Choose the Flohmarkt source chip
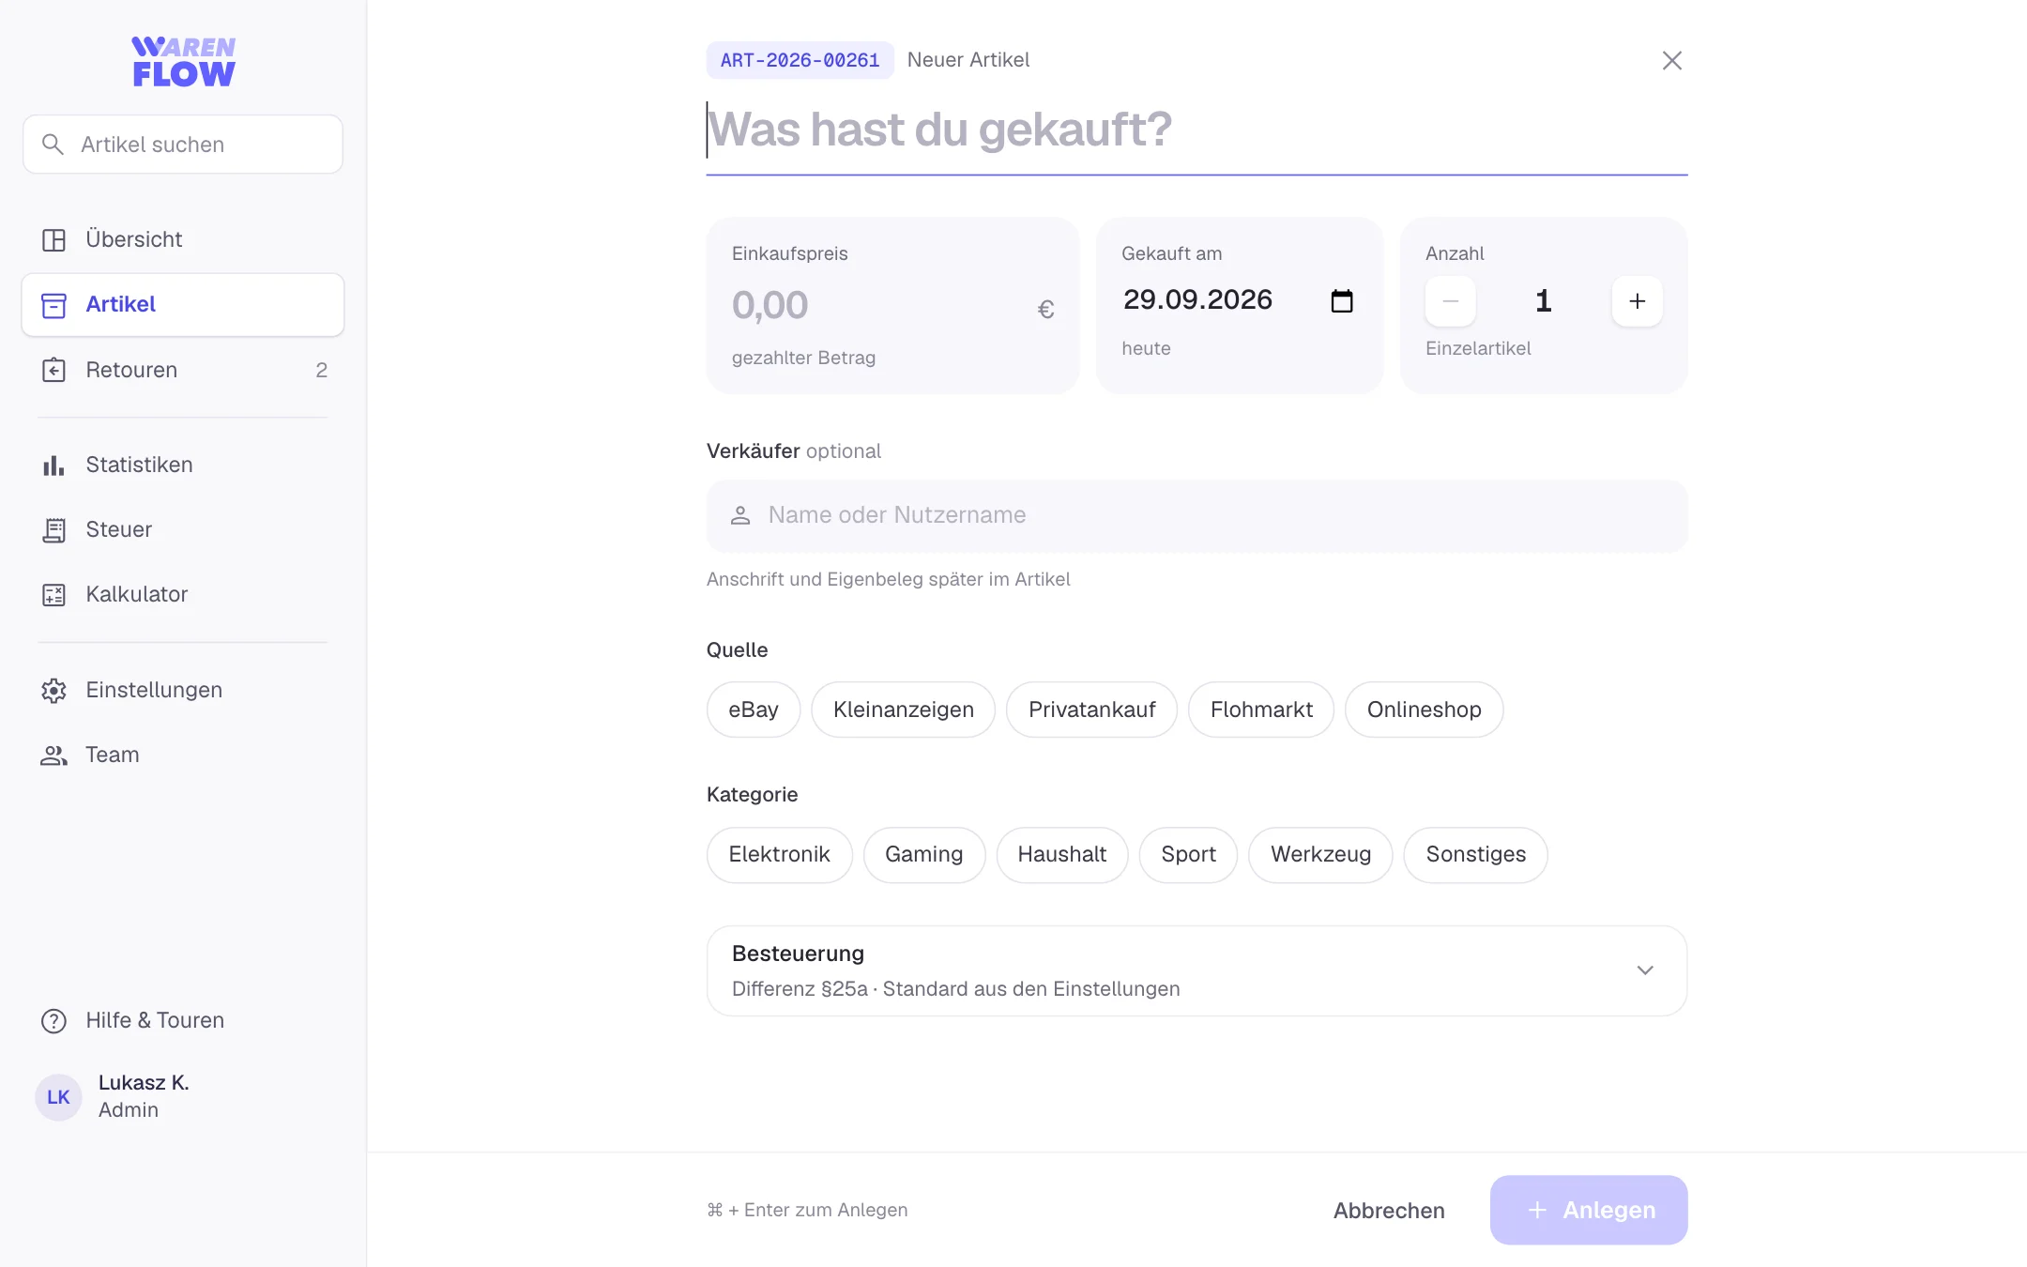The width and height of the screenshot is (2027, 1267). [x=1261, y=710]
